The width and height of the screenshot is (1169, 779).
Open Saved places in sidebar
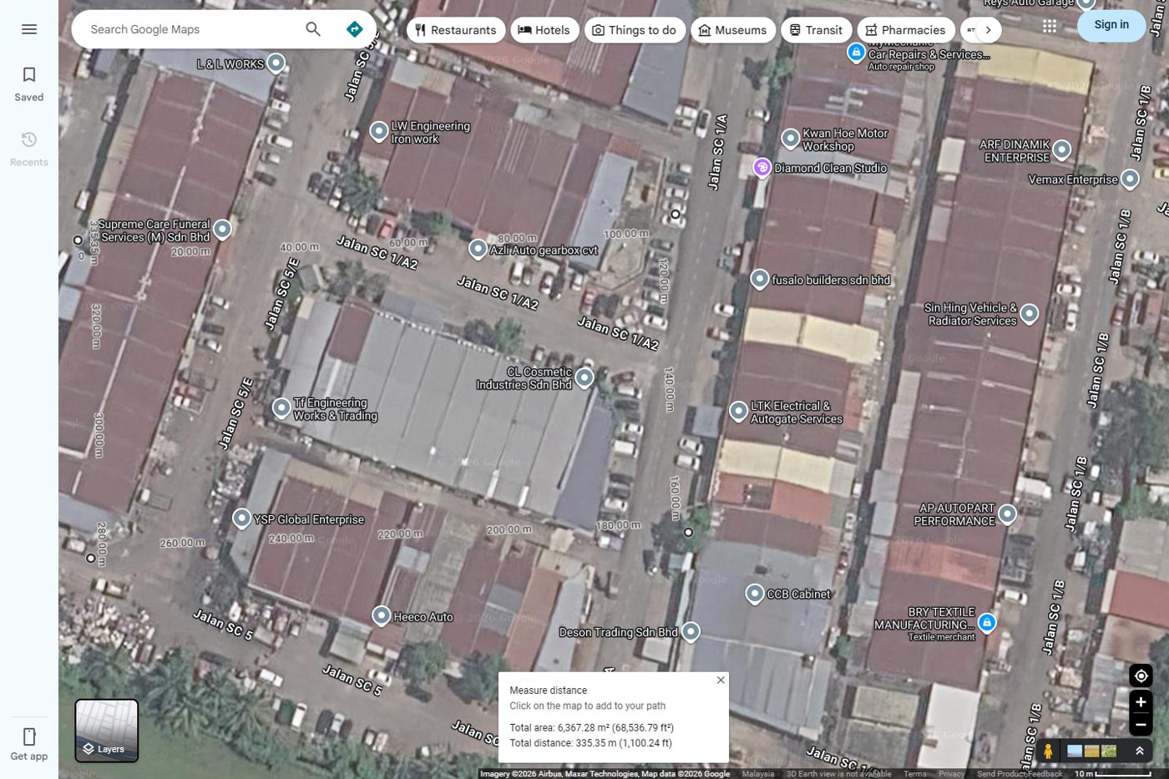(29, 84)
